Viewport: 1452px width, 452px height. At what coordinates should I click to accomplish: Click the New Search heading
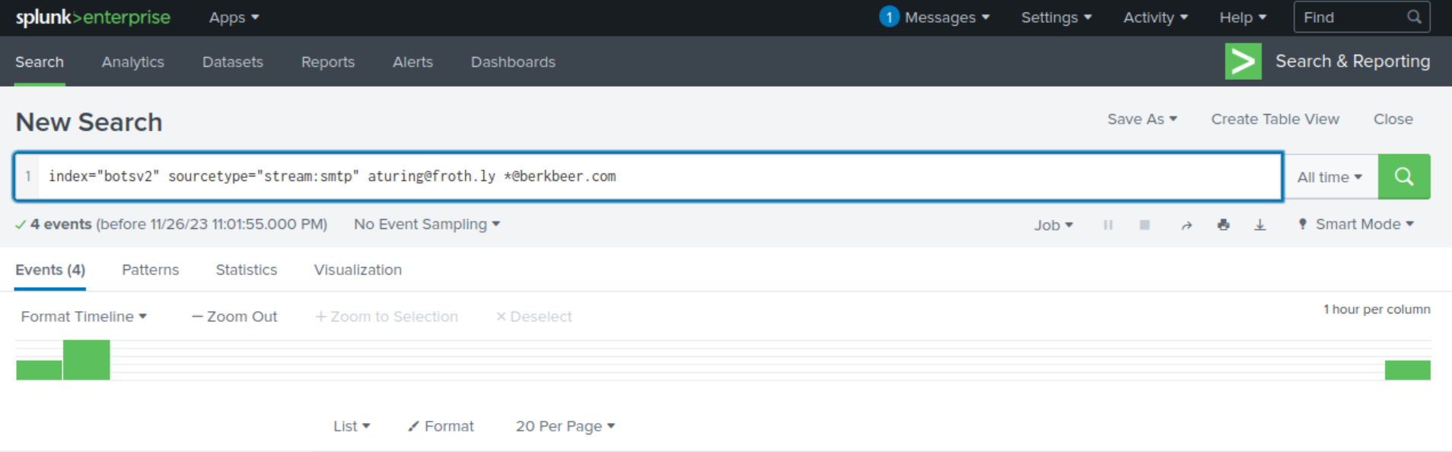coord(89,122)
